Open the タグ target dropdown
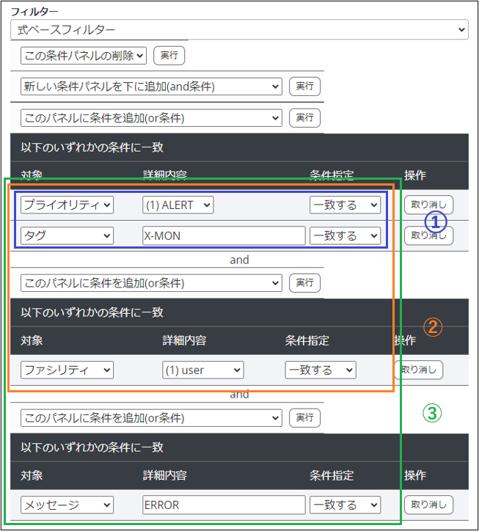Viewport: 479px width, 531px height. click(67, 235)
